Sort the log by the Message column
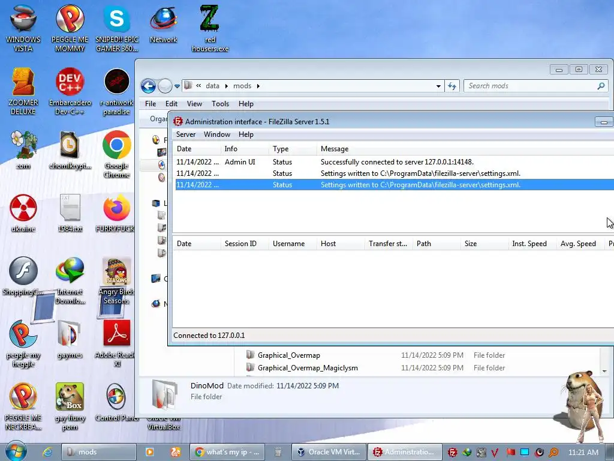 tap(465, 149)
